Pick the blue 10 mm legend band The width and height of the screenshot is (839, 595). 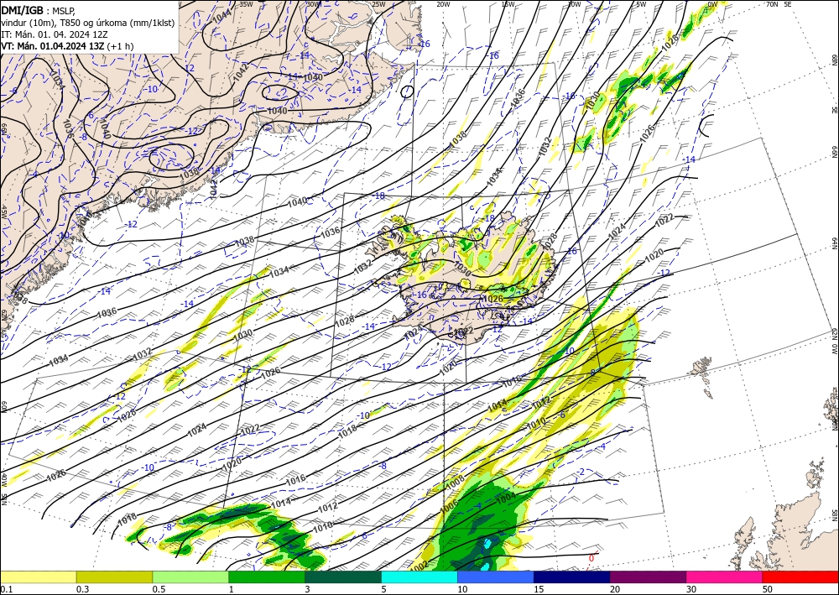[496, 577]
